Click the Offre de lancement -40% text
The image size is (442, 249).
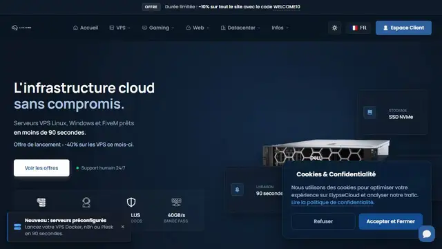click(74, 145)
